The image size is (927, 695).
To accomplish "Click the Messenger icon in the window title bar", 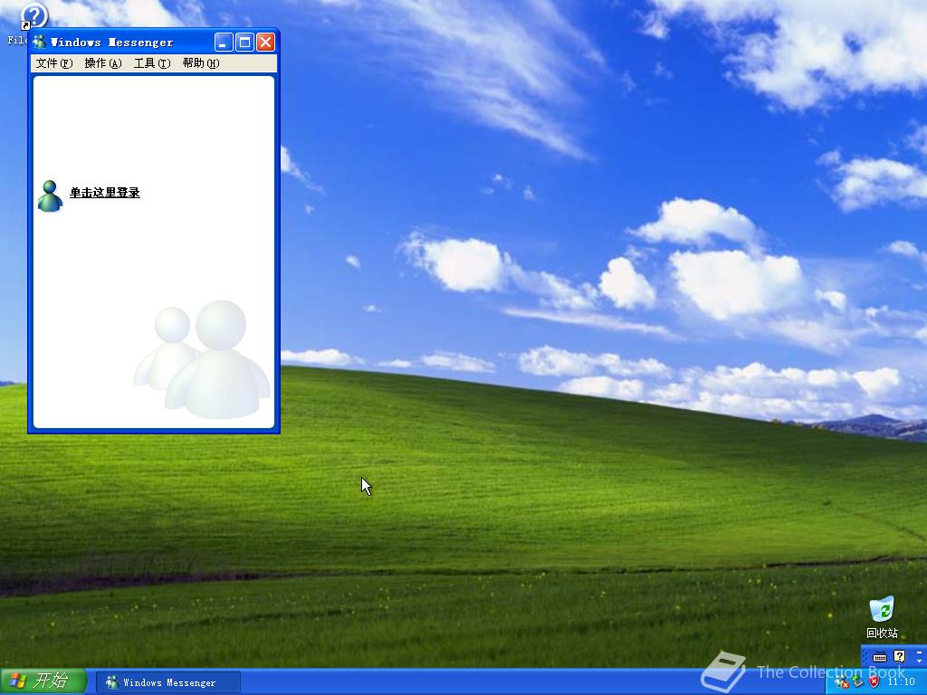I will click(x=40, y=42).
